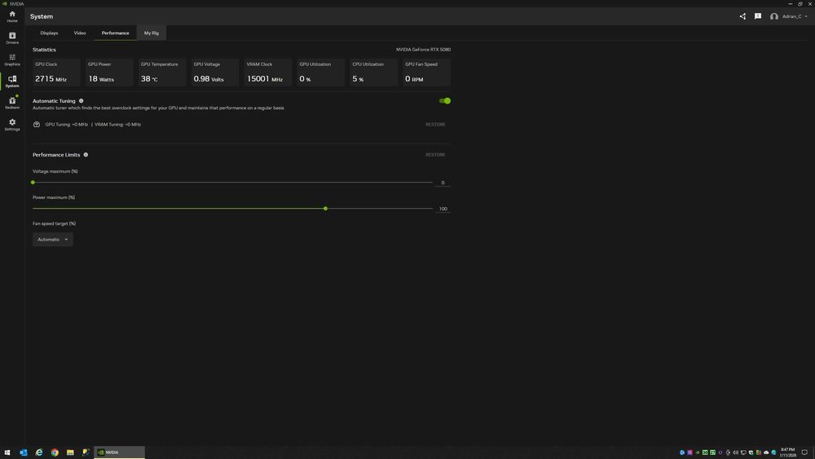Click the VRAM Clock 15001 MHz card
Screen dimensions: 815x459
268,72
